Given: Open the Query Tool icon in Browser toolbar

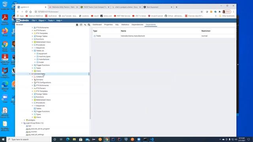Looking at the screenshot, I should 77,24.
